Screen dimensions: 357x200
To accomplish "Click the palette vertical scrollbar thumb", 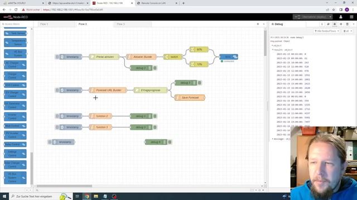I will (32, 168).
